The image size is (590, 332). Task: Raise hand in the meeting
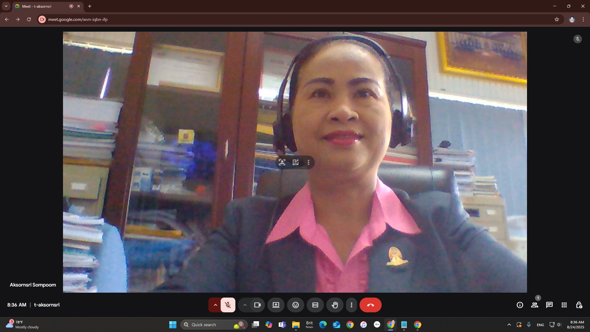tap(335, 305)
